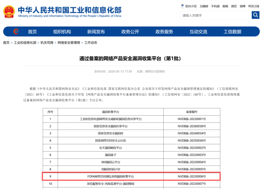The image size is (262, 189).
Task: Open the 新闻发布 navigation menu
Action: tap(96, 31)
